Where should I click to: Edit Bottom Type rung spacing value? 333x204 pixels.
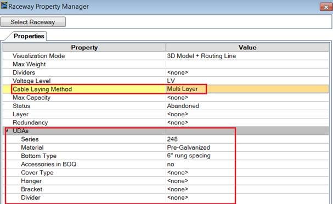[247, 156]
